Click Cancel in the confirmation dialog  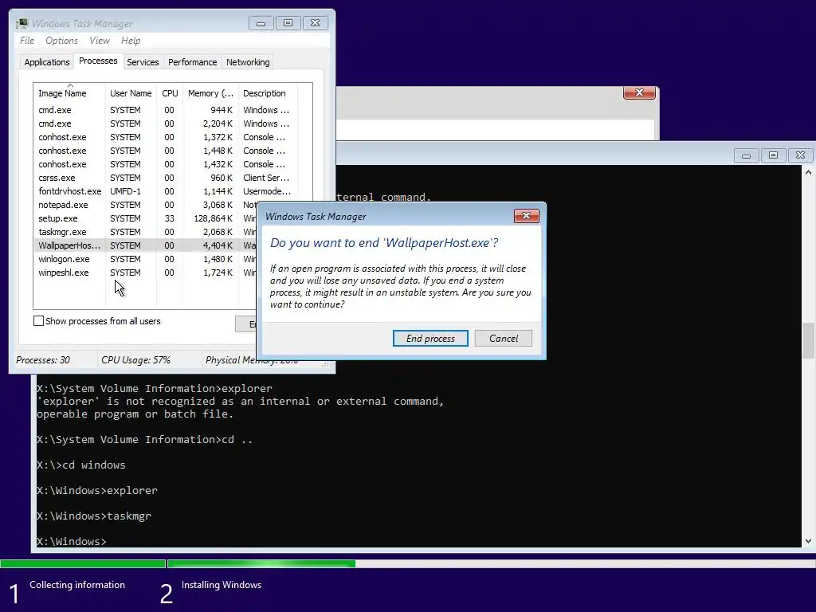[504, 338]
